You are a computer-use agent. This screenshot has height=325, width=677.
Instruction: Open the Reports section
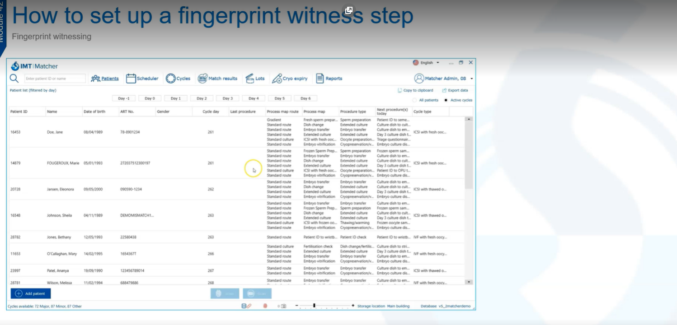click(329, 79)
